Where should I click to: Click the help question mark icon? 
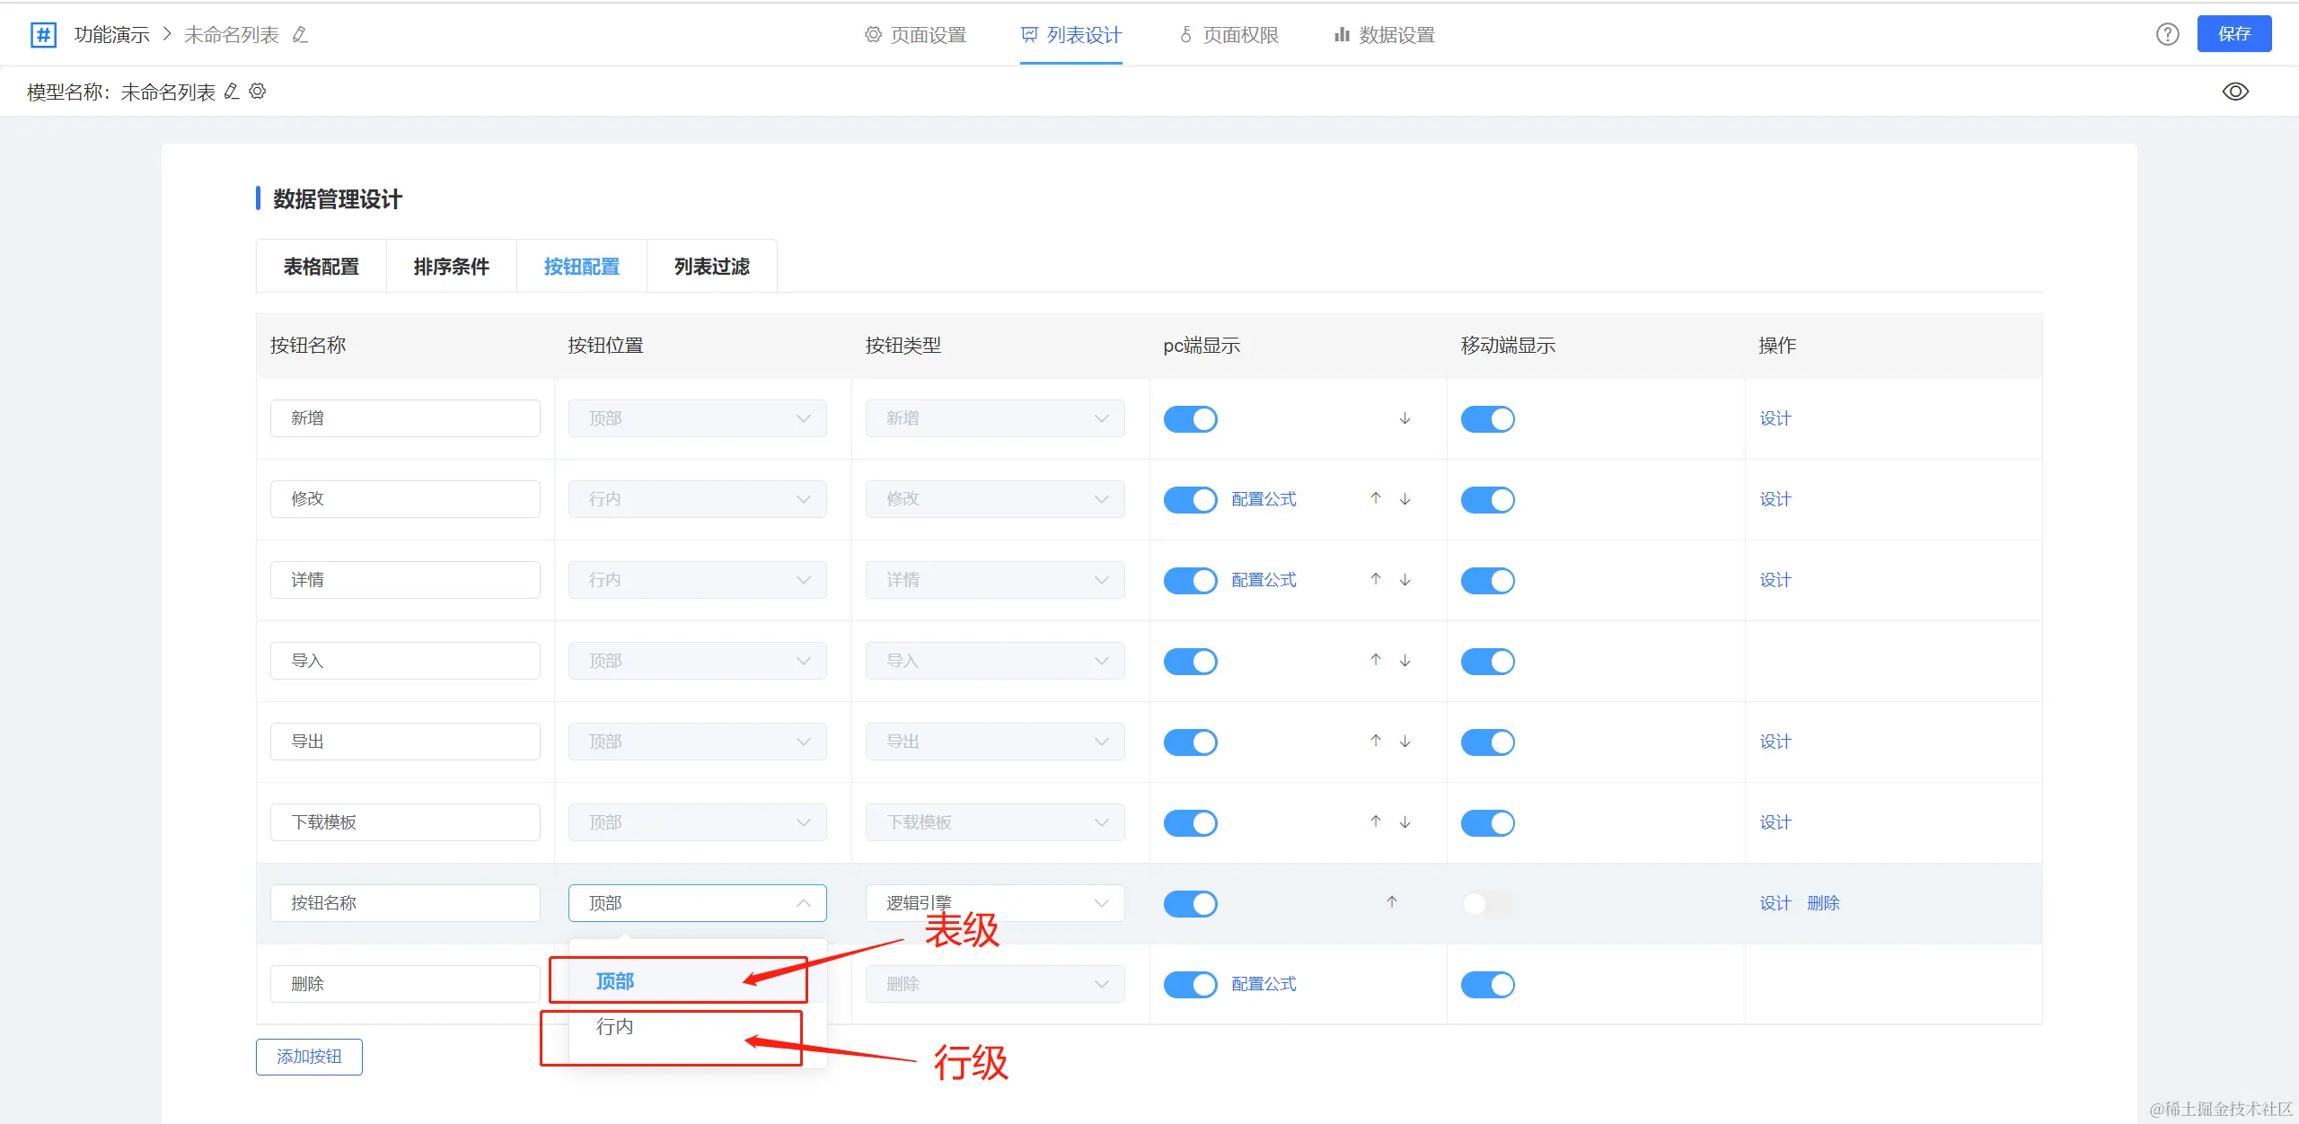2167,34
